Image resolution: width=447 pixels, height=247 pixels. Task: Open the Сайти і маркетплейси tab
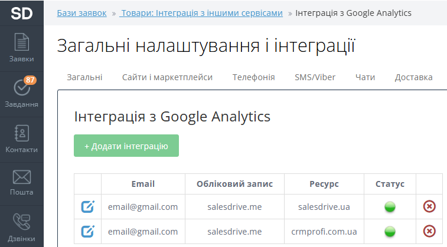[167, 77]
